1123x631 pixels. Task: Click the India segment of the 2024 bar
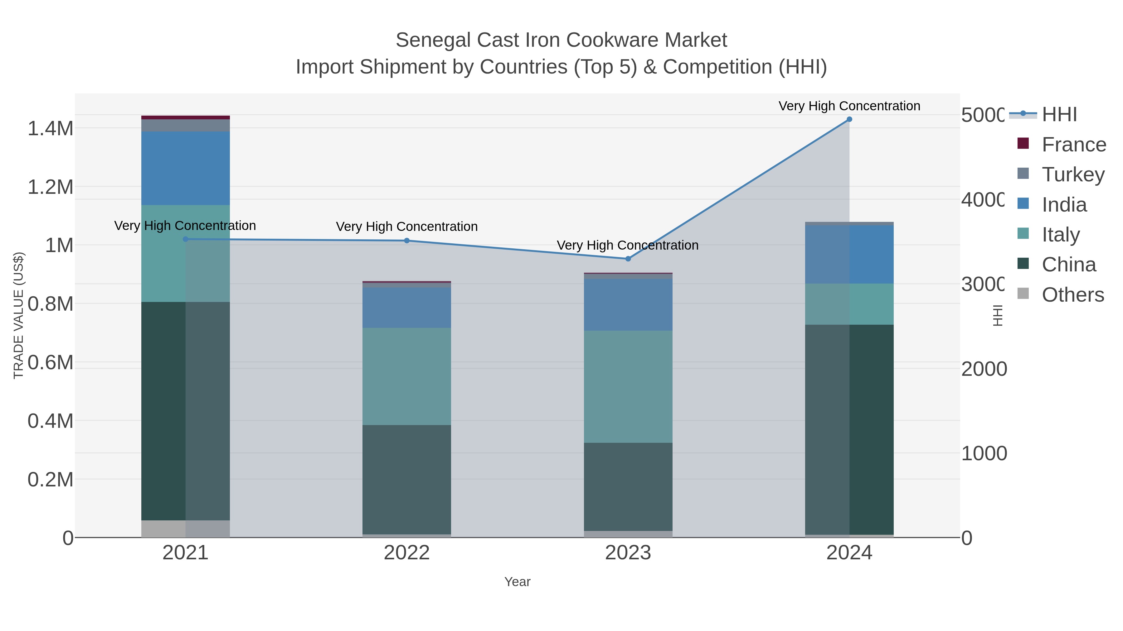pos(849,255)
